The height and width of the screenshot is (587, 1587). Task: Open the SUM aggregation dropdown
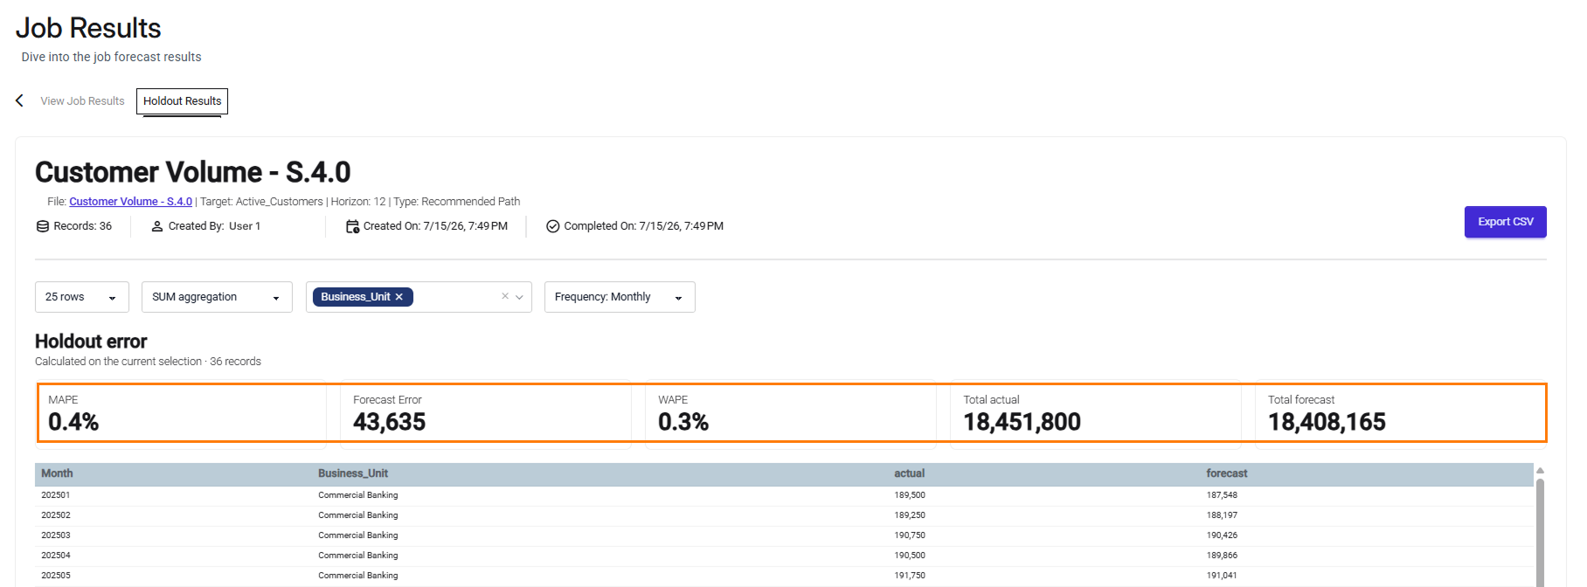[x=217, y=297]
